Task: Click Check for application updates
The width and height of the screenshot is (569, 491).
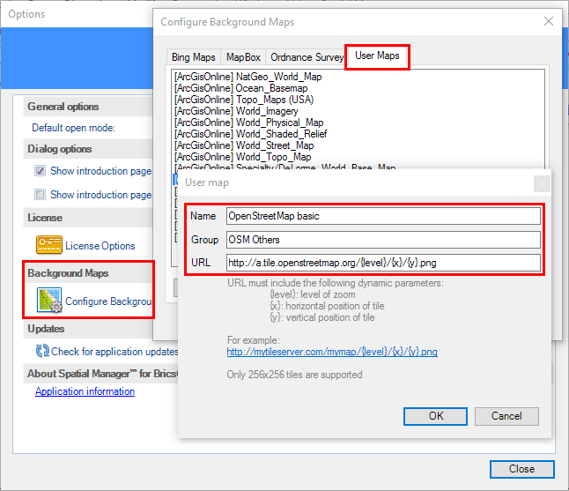Action: [x=115, y=352]
